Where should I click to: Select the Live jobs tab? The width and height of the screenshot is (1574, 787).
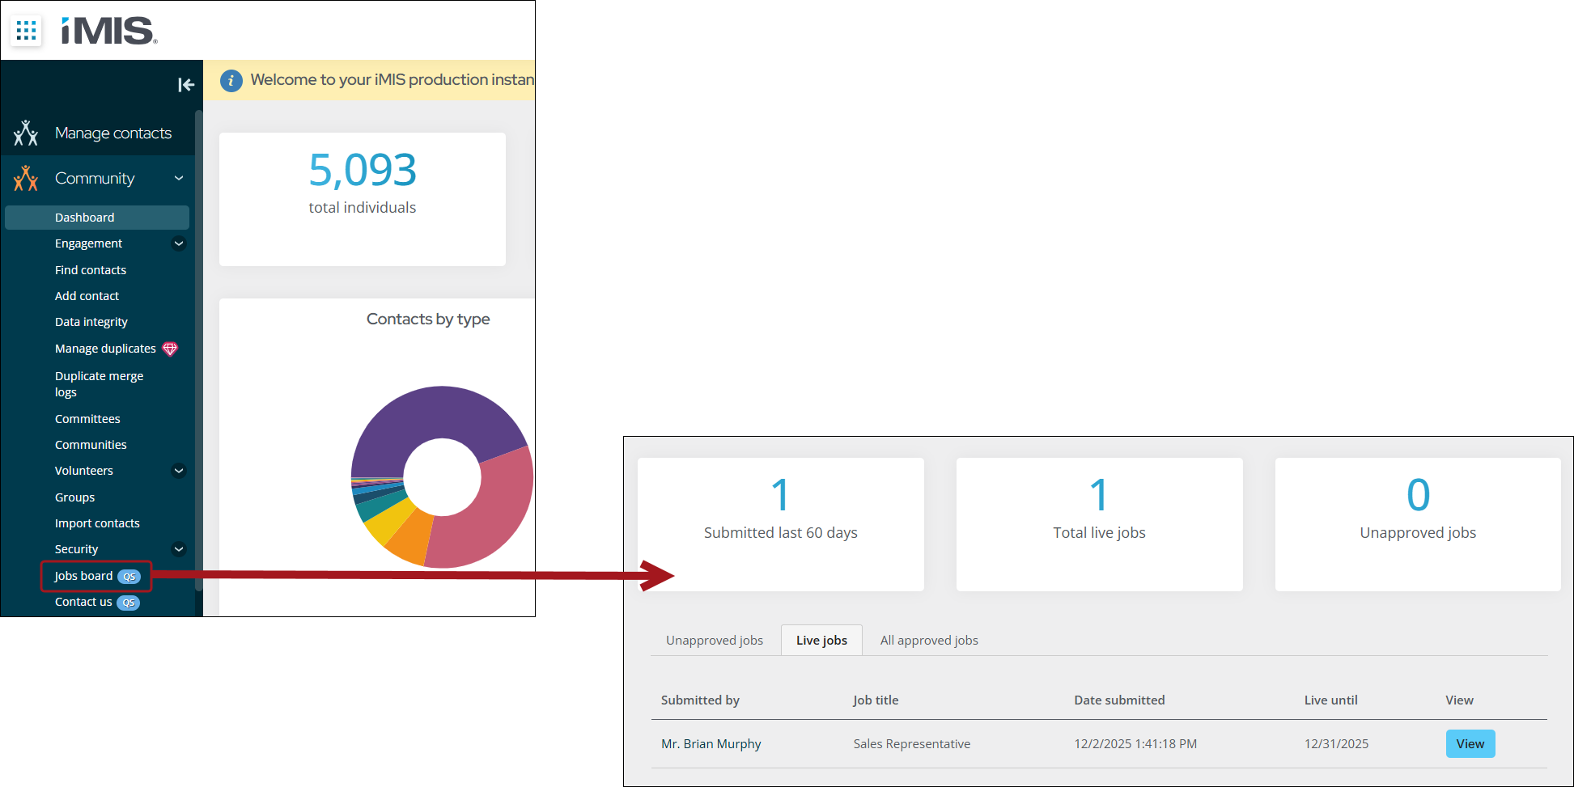coord(821,641)
